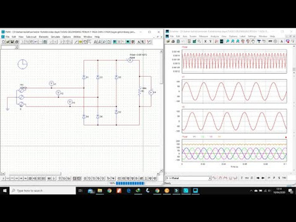Viewport: 296px width, 222px height.
Task: Click the FFT icon in Simview toolbar
Action: [x=270, y=41]
